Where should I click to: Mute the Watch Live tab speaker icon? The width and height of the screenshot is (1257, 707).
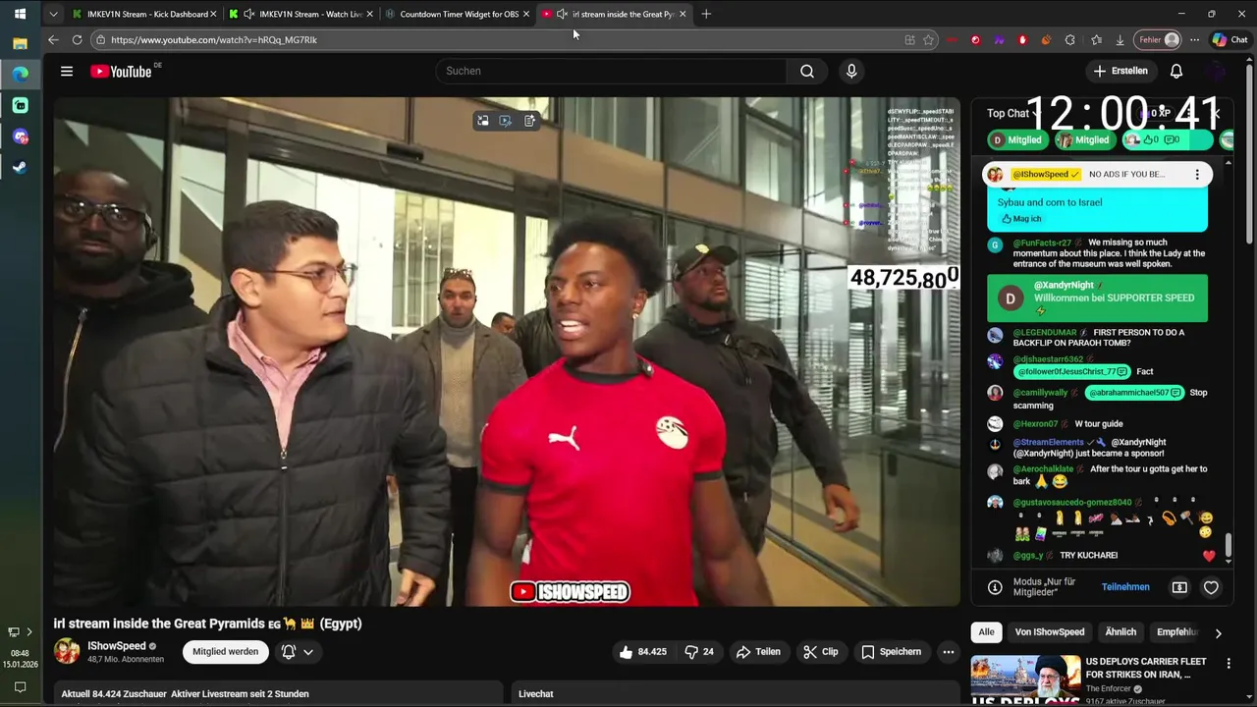tap(248, 14)
